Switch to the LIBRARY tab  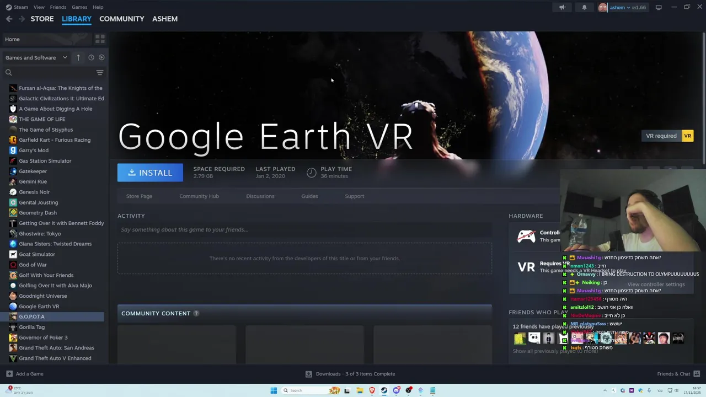coord(77,19)
